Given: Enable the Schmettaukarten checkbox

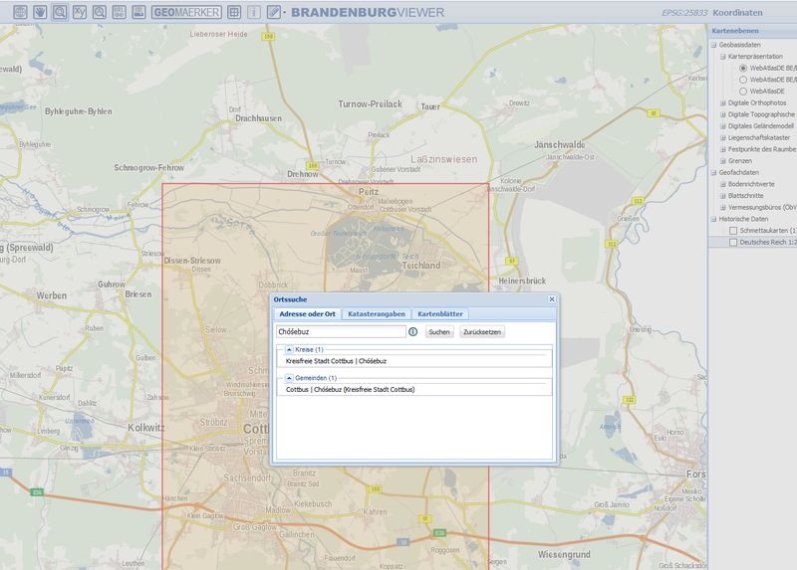Looking at the screenshot, I should (733, 231).
